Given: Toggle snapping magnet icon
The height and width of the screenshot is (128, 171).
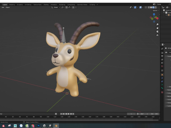Looking at the screenshot, I should [x=67, y=7].
